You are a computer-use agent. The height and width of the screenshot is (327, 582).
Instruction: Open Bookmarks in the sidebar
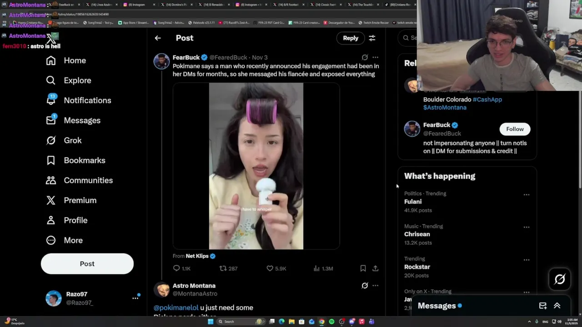tap(75, 160)
